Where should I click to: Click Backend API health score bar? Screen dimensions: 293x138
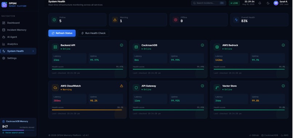88,69
